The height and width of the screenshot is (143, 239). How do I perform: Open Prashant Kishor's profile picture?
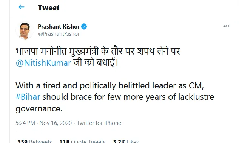pos(25,30)
